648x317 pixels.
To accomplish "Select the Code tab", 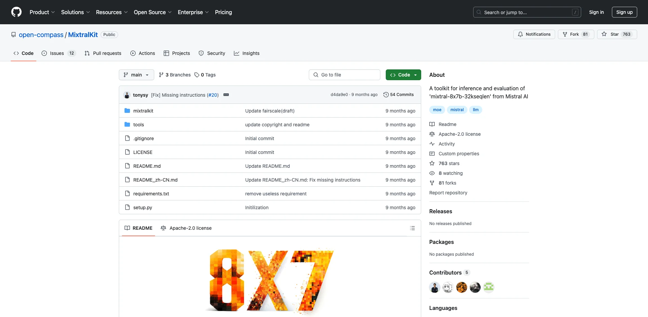I will pyautogui.click(x=24, y=53).
